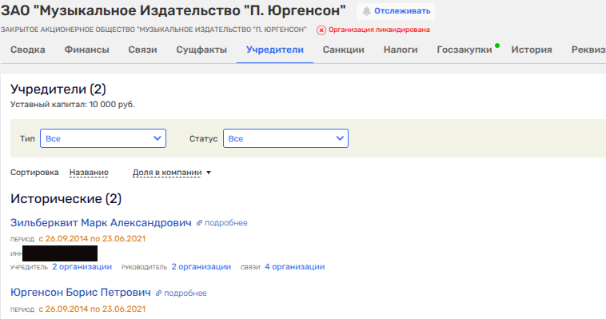Open the руководитель 2 организации link
606x319 pixels.
(201, 267)
